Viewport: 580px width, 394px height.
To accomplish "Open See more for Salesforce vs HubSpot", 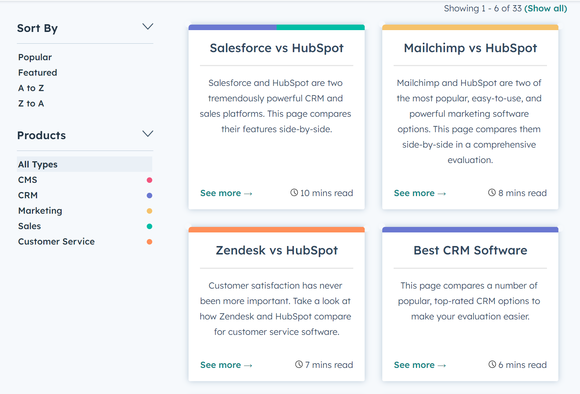I will tap(226, 193).
